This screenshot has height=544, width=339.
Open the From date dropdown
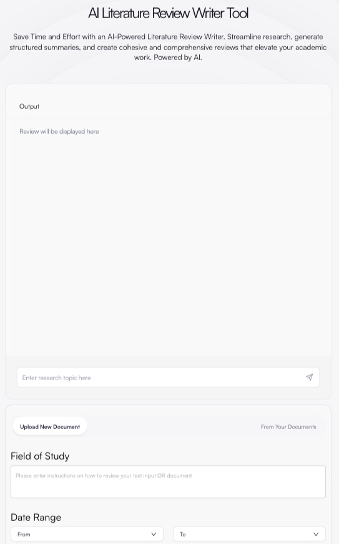87,534
